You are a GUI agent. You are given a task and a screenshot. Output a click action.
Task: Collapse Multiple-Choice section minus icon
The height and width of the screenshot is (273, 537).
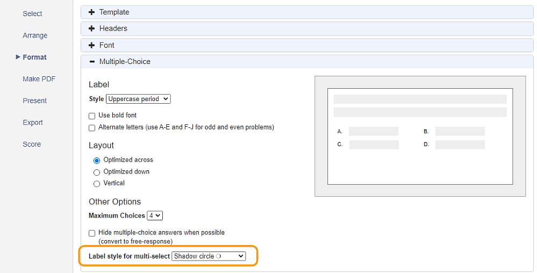pyautogui.click(x=91, y=62)
